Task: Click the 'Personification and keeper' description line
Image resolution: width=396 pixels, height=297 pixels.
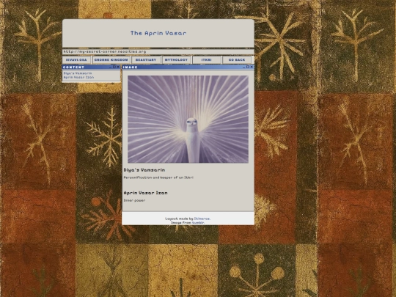Action: (x=158, y=177)
